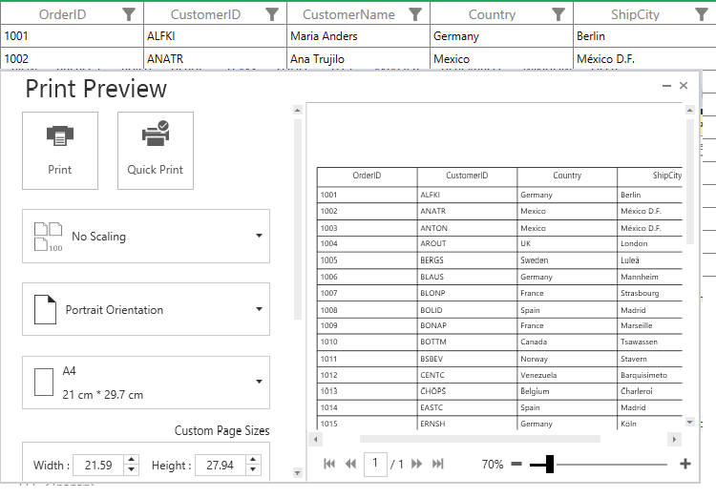The width and height of the screenshot is (716, 498).
Task: Open the CustomerID column filter
Action: (x=272, y=14)
